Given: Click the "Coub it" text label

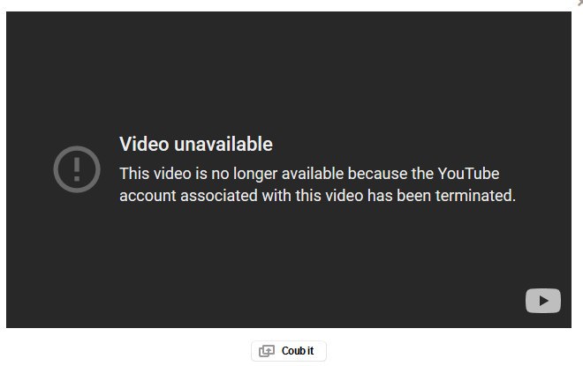Looking at the screenshot, I should click(298, 351).
